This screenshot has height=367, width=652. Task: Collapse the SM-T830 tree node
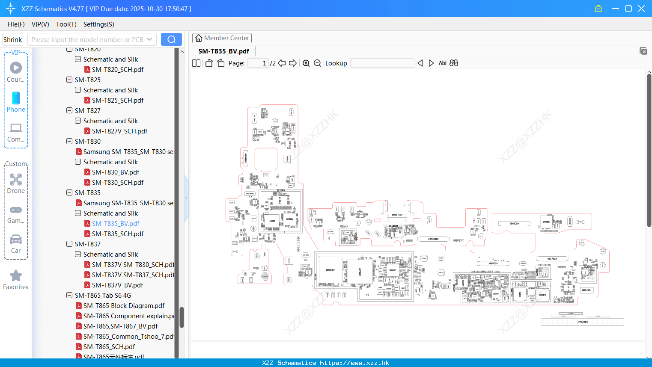(69, 141)
